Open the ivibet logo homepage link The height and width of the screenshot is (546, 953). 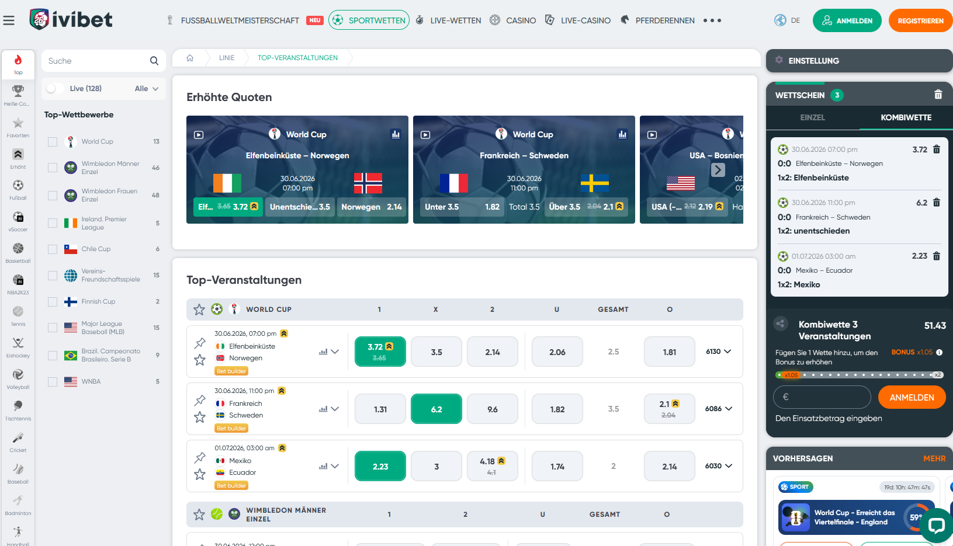[71, 19]
